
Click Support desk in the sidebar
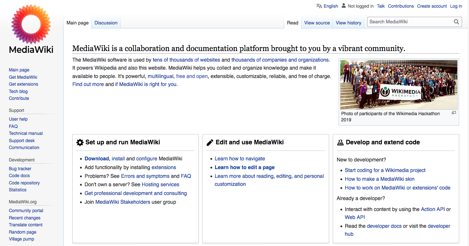[22, 141]
